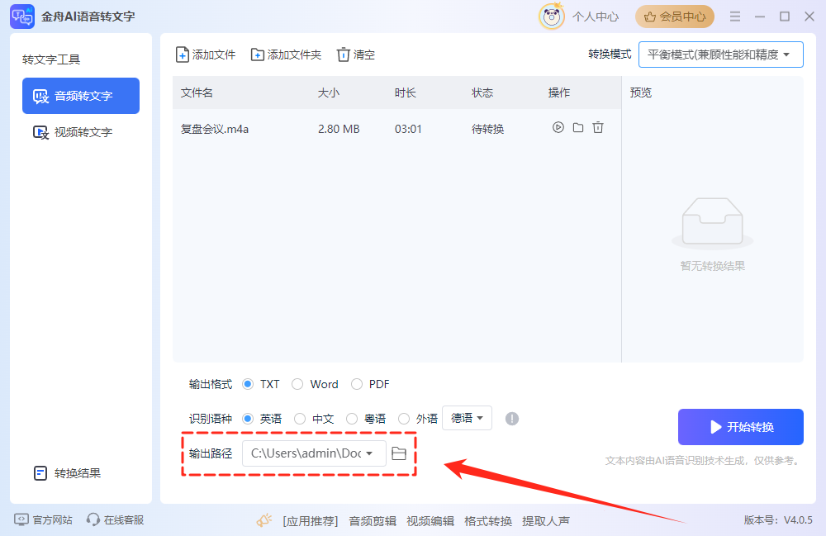Image resolution: width=826 pixels, height=536 pixels.
Task: Open the 官方网站 link
Action: click(44, 519)
